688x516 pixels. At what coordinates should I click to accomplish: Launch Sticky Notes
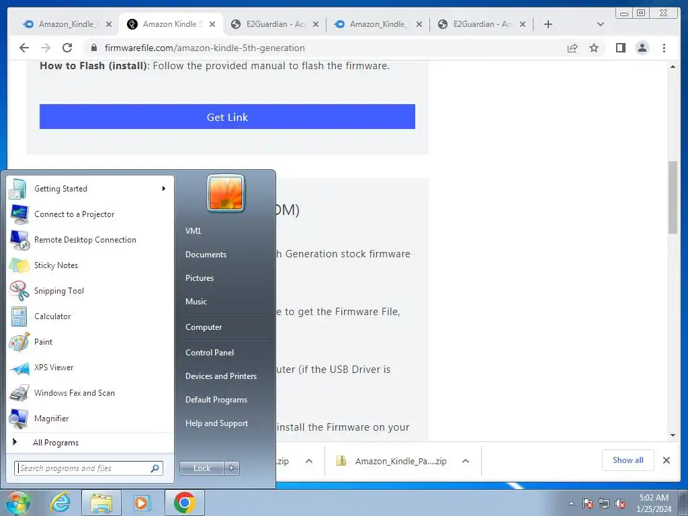point(91,265)
